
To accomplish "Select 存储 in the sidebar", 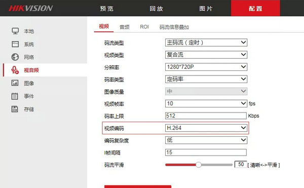I will [x=29, y=109].
